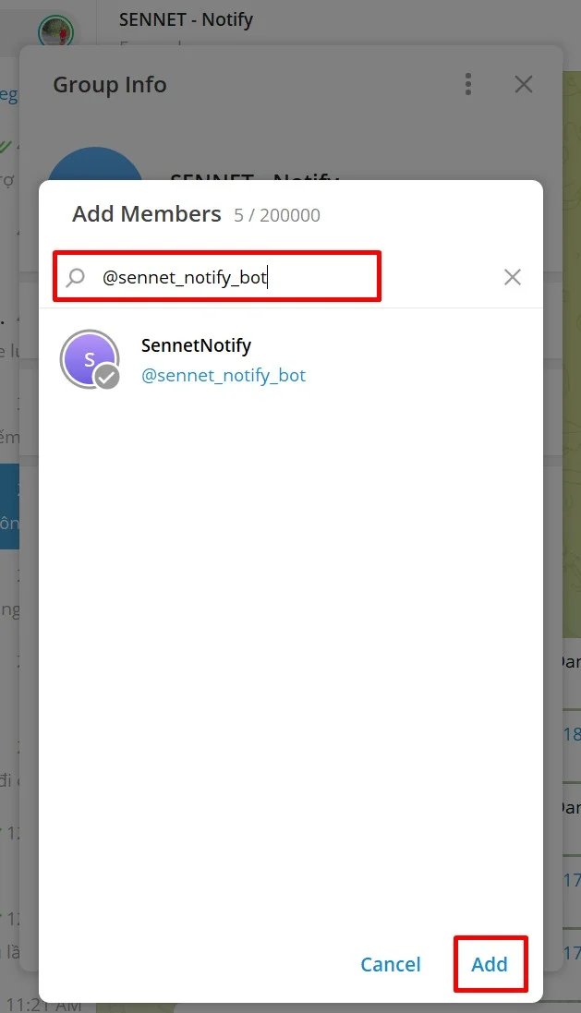
Task: Select the blue highlighted chat on left edge
Action: (9, 507)
